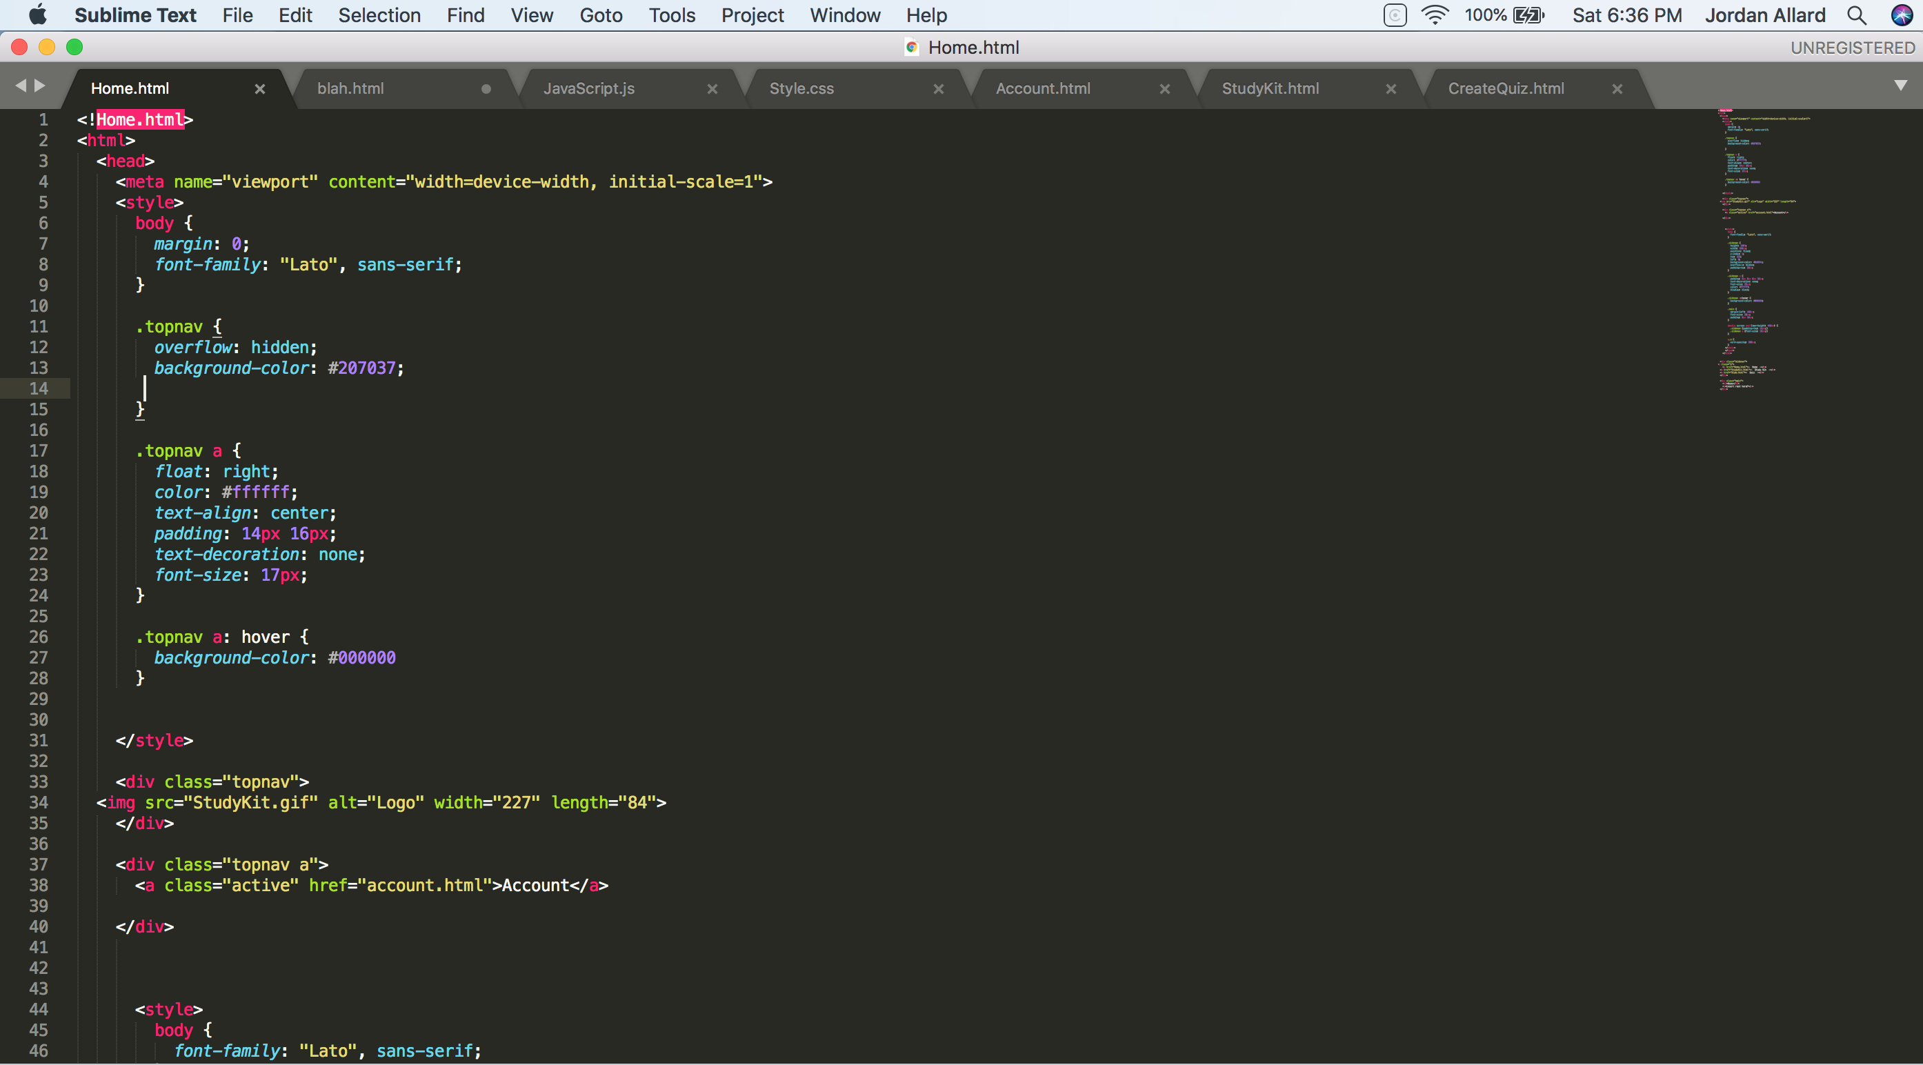Switch to the Account.html tab
The height and width of the screenshot is (1065, 1923).
(x=1043, y=89)
